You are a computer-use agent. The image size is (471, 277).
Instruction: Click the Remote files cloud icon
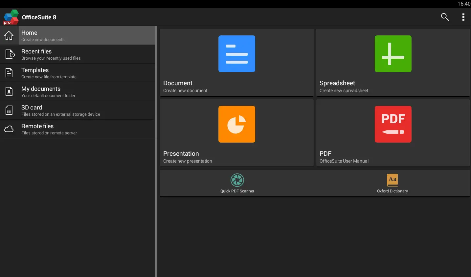9,129
